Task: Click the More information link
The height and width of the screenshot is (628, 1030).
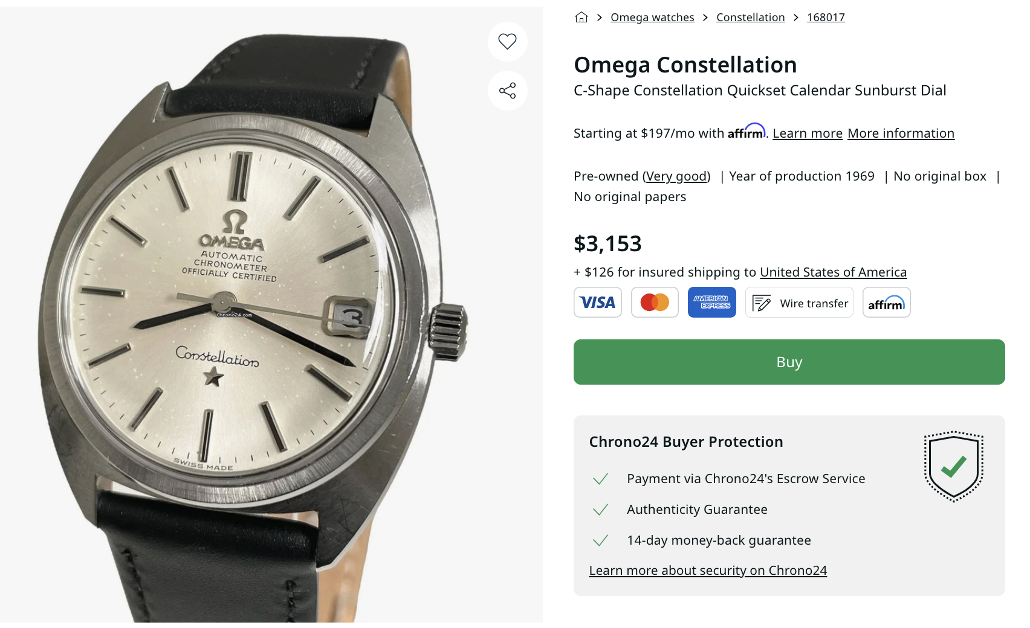Action: [901, 133]
